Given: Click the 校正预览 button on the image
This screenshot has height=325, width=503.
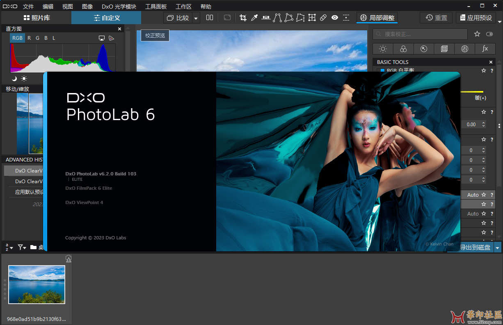Looking at the screenshot, I should [155, 36].
